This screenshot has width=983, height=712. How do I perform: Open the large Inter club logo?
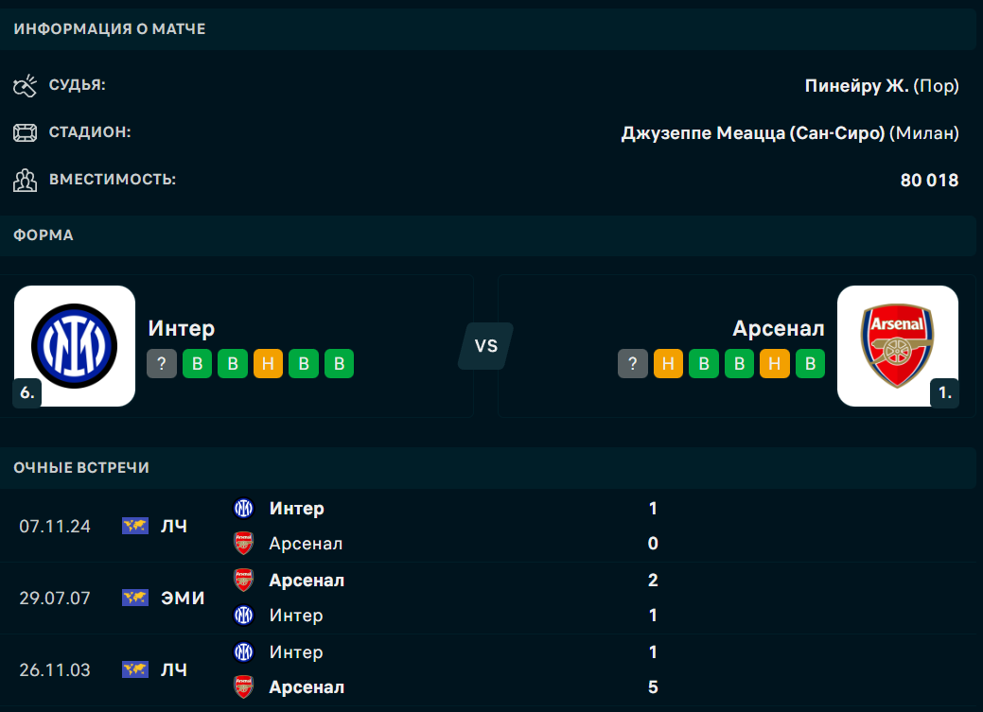click(x=75, y=345)
